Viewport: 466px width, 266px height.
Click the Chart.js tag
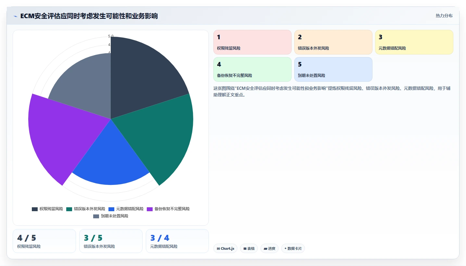point(225,248)
